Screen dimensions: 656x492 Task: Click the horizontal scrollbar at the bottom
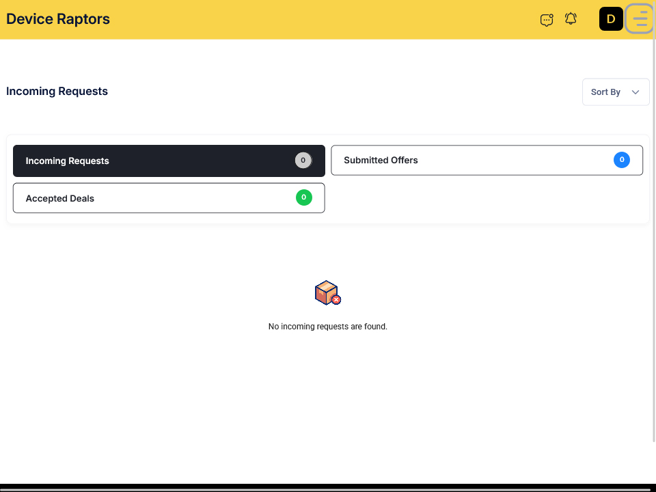pyautogui.click(x=327, y=489)
